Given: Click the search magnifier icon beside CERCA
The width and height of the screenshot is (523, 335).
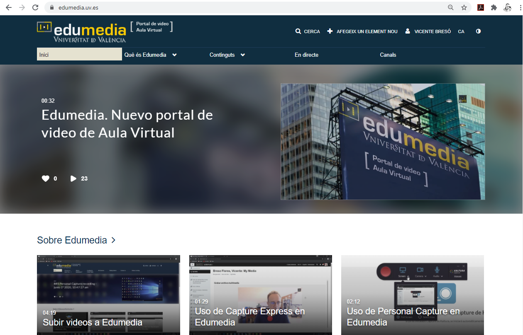Looking at the screenshot, I should (x=298, y=31).
